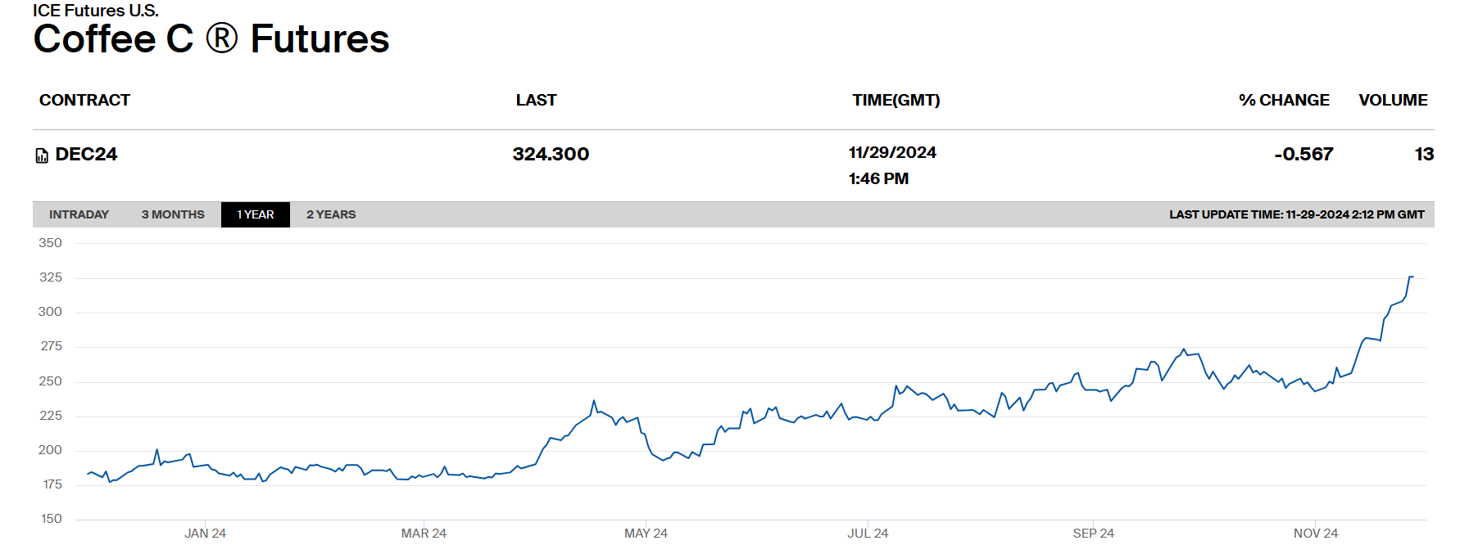Click the LAST column header
Image resolution: width=1469 pixels, height=554 pixels.
point(536,100)
